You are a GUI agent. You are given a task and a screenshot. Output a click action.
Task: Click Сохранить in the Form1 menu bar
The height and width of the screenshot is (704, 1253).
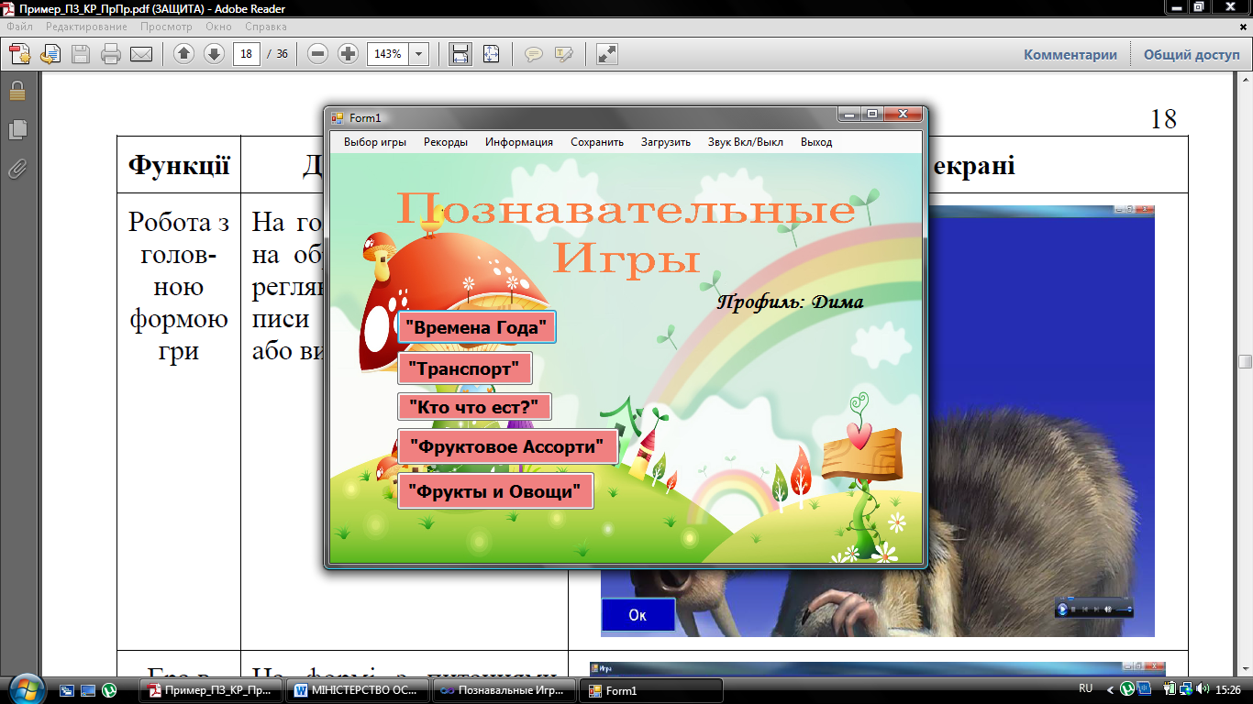[x=597, y=142]
